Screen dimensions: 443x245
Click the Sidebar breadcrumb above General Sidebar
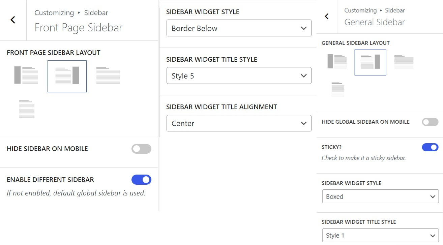pos(394,10)
